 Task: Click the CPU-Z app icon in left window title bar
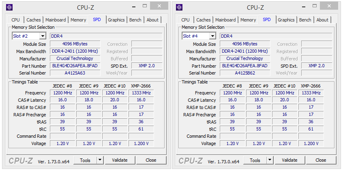9,7
